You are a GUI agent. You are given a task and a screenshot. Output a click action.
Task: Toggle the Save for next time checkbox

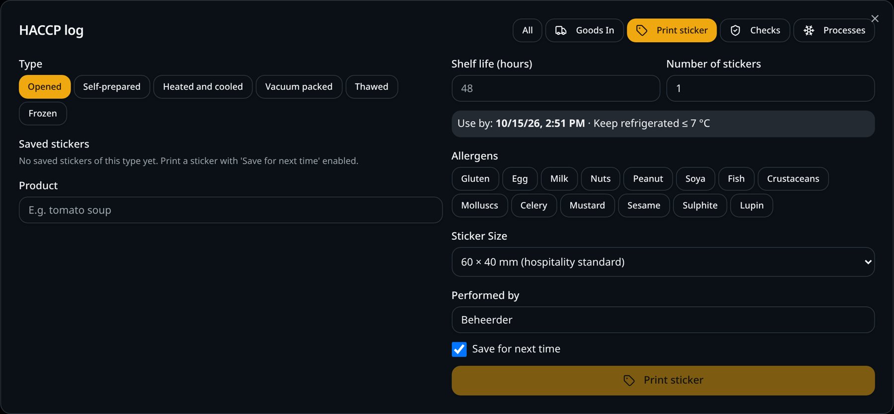click(x=459, y=349)
